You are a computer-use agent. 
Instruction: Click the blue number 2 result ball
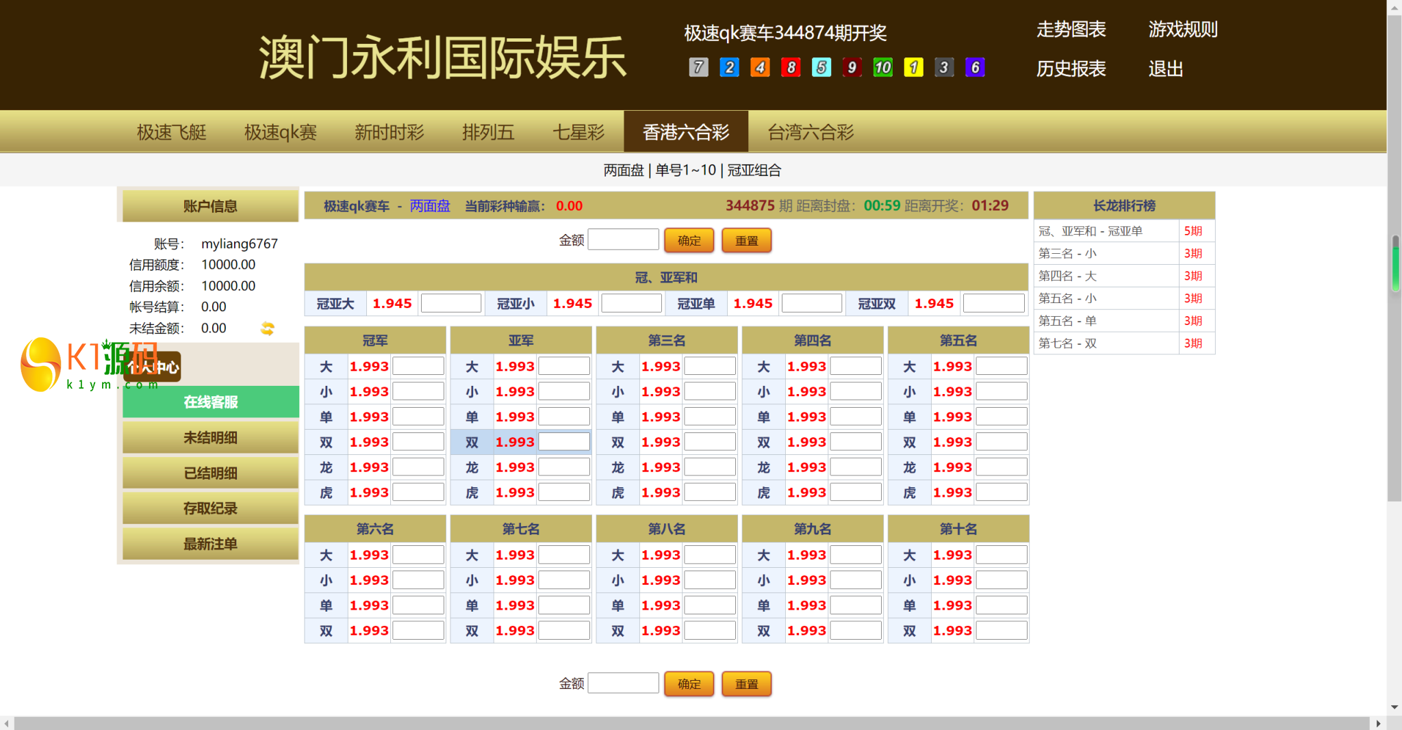(x=729, y=67)
